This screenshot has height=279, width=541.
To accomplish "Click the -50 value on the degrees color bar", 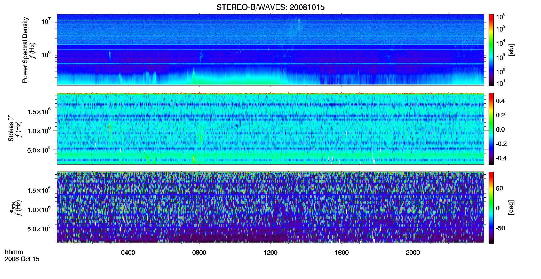I will tap(500, 228).
